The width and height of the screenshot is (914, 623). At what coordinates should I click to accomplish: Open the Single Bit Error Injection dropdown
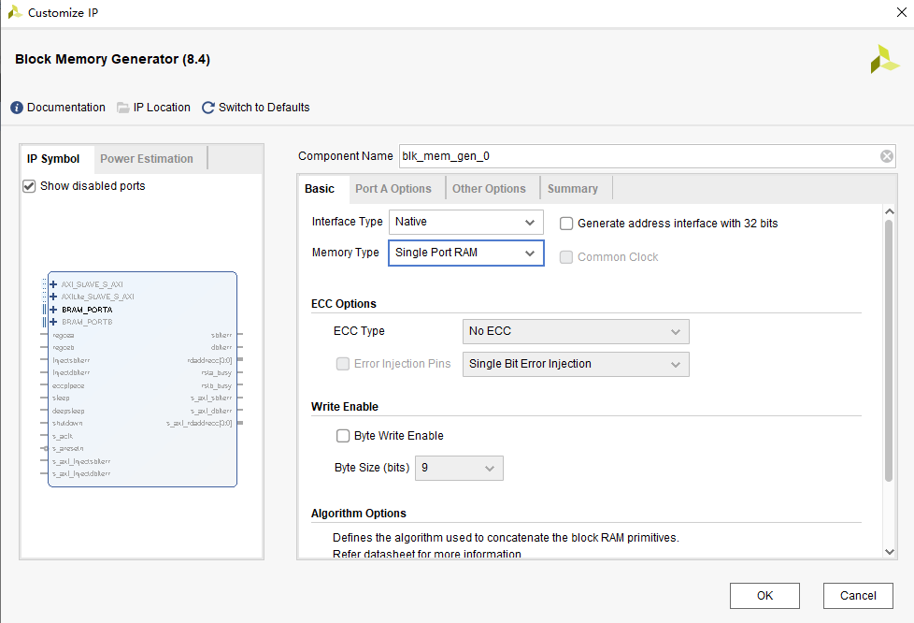point(576,364)
